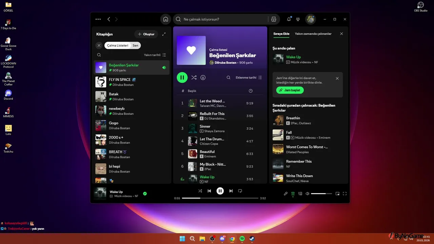Open the Steam taskbar icon
The width and height of the screenshot is (434, 244).
[252, 239]
